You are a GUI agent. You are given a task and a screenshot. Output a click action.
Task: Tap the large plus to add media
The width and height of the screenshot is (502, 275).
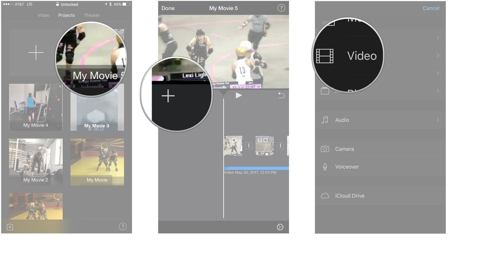tap(168, 96)
